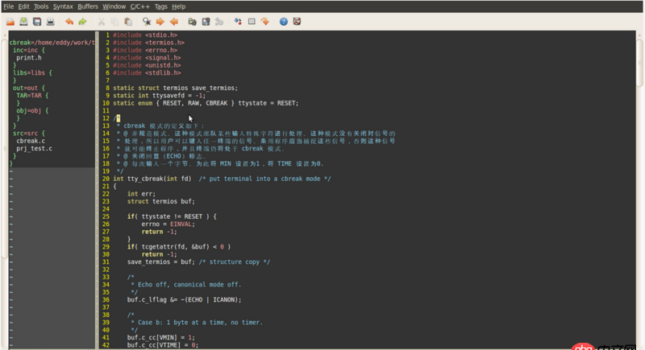The height and width of the screenshot is (350, 645).
Task: Click the '#include <signal.h>' line
Action: [x=148, y=58]
